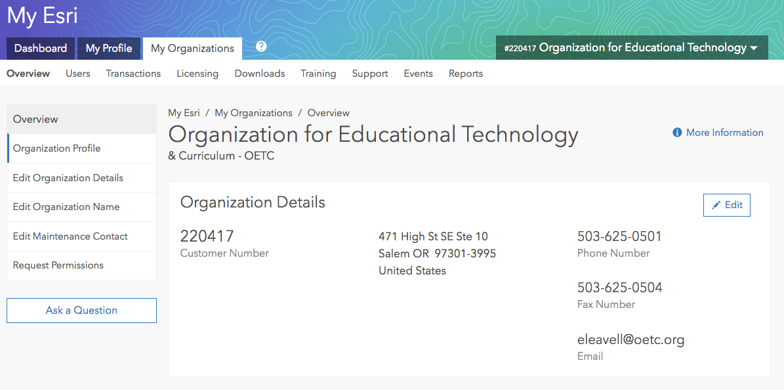Viewport: 784px width, 390px height.
Task: Select Overview in the sidebar
Action: point(81,119)
